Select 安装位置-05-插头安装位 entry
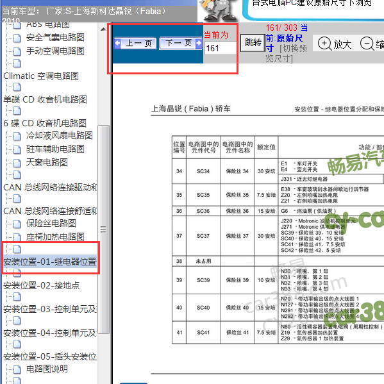This screenshot has height=384, width=384. 50,356
